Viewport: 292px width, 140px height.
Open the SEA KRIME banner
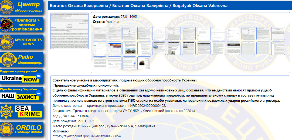coord(22,111)
